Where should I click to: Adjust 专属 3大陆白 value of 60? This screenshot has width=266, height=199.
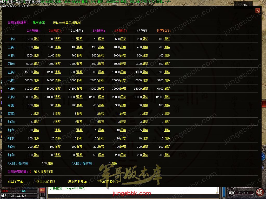[145, 105]
